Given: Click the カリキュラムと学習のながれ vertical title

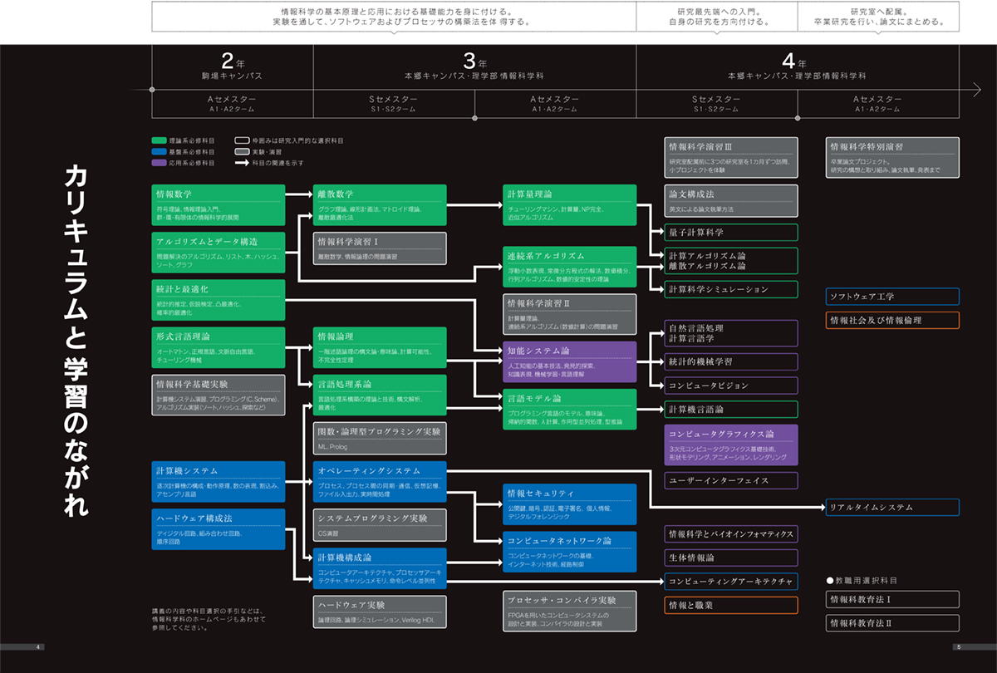Looking at the screenshot, I should tap(77, 340).
